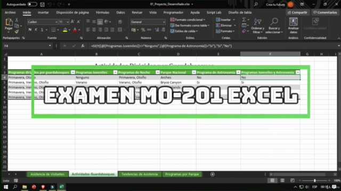This screenshot has height=191, width=341.
Task: Toggle italic K formatting
Action: click(x=36, y=30)
